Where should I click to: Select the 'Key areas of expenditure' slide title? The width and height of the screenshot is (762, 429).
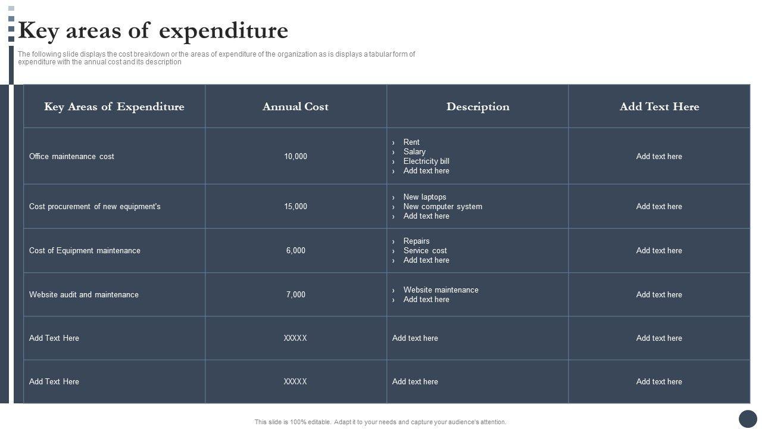click(x=153, y=30)
